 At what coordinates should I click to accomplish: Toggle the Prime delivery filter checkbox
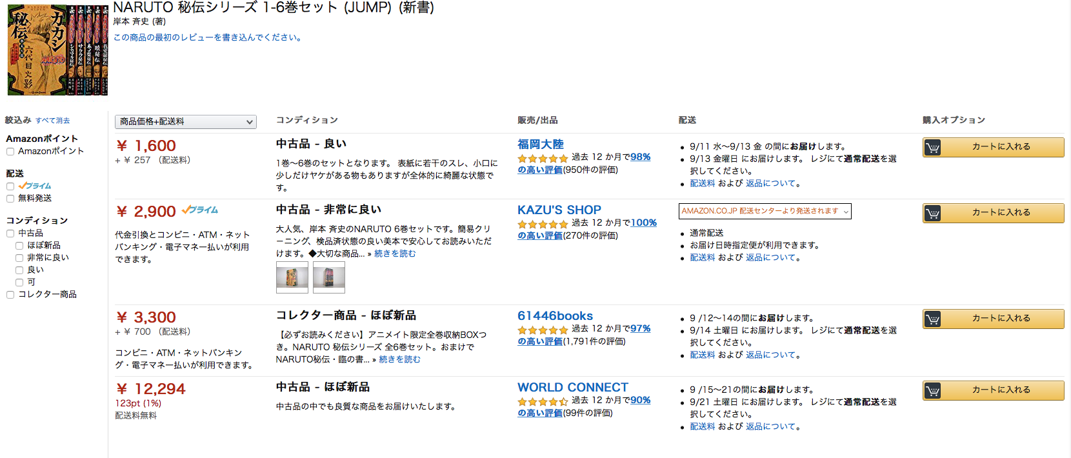click(10, 186)
